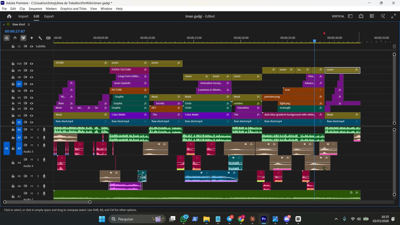Toggle source patch A1 button
The width and height of the screenshot is (400, 225).
(7, 148)
